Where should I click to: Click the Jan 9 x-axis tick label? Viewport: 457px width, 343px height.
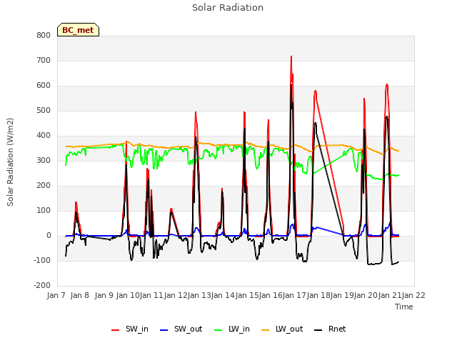[x=104, y=295]
